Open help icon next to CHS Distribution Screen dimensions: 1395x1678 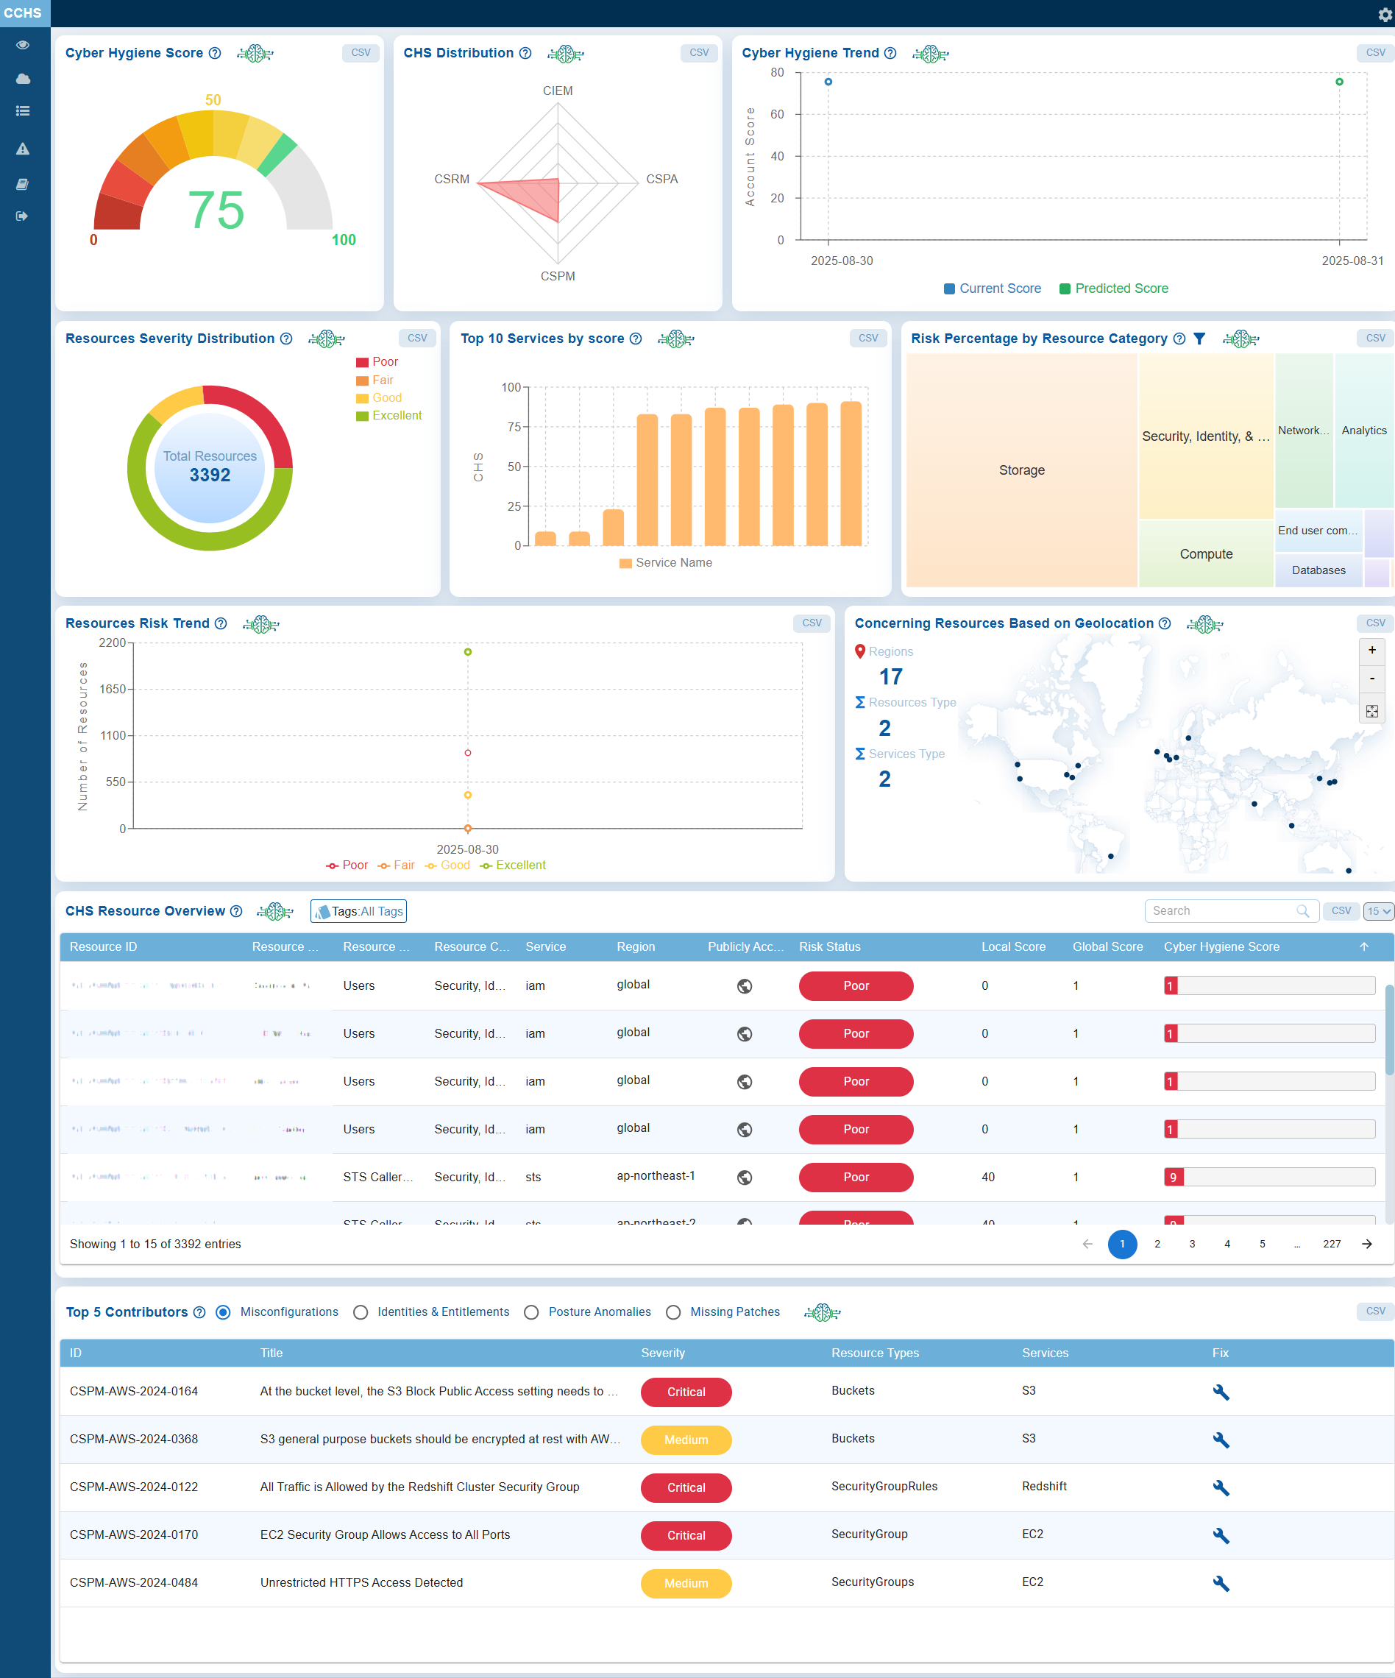click(x=525, y=54)
